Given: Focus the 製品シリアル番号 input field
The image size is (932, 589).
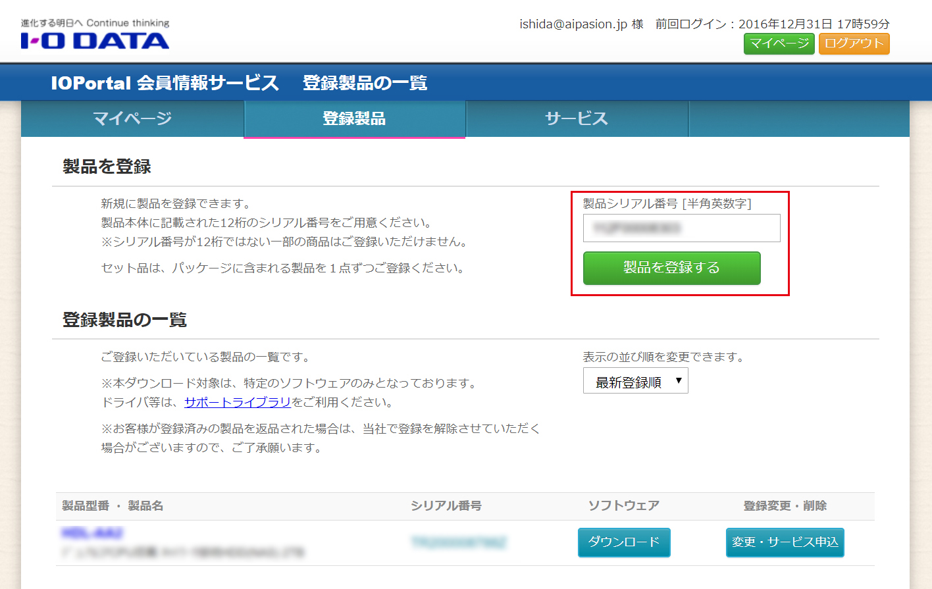Looking at the screenshot, I should click(682, 228).
